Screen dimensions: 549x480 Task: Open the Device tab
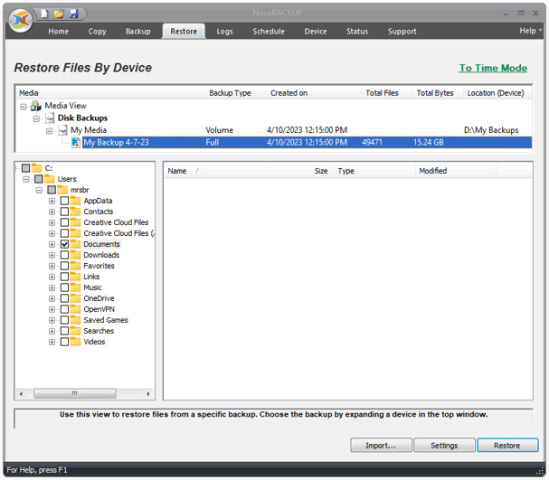(x=315, y=31)
